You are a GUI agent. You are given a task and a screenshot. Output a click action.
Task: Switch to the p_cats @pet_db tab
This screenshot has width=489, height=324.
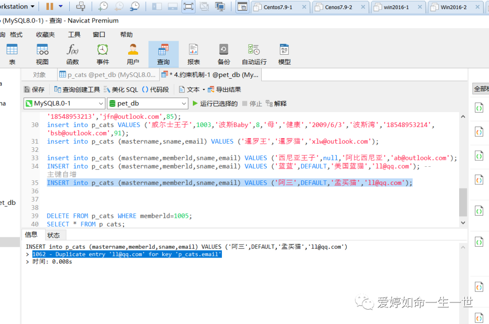pyautogui.click(x=108, y=75)
